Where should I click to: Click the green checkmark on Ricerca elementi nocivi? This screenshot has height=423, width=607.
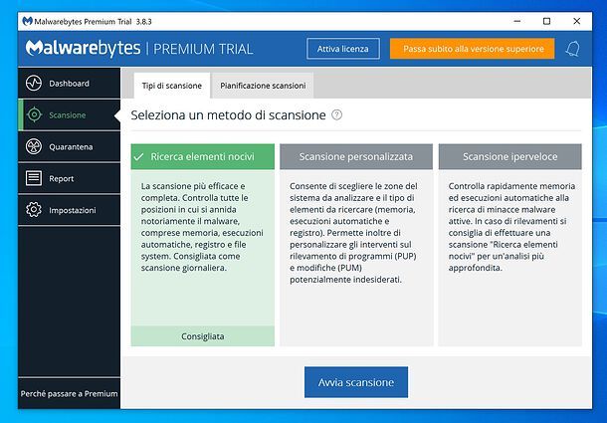click(x=138, y=157)
